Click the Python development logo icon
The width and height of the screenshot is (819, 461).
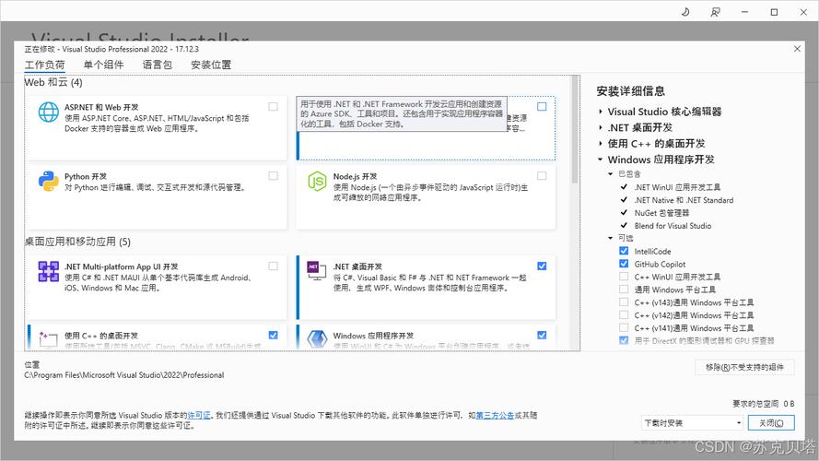click(x=48, y=181)
